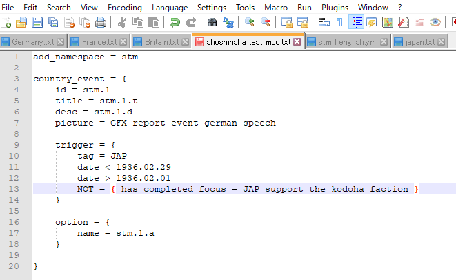Click the Close document toolbar icon
This screenshot has width=456, height=280.
point(69,22)
